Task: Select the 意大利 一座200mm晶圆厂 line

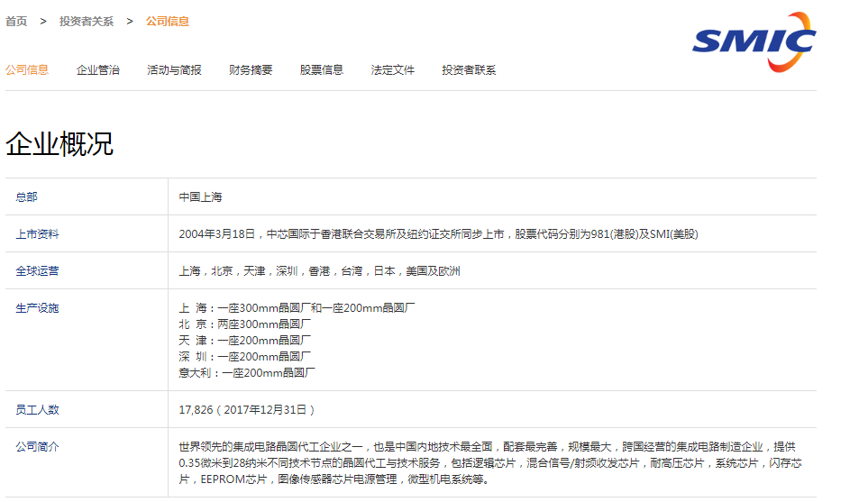Action: coord(247,372)
